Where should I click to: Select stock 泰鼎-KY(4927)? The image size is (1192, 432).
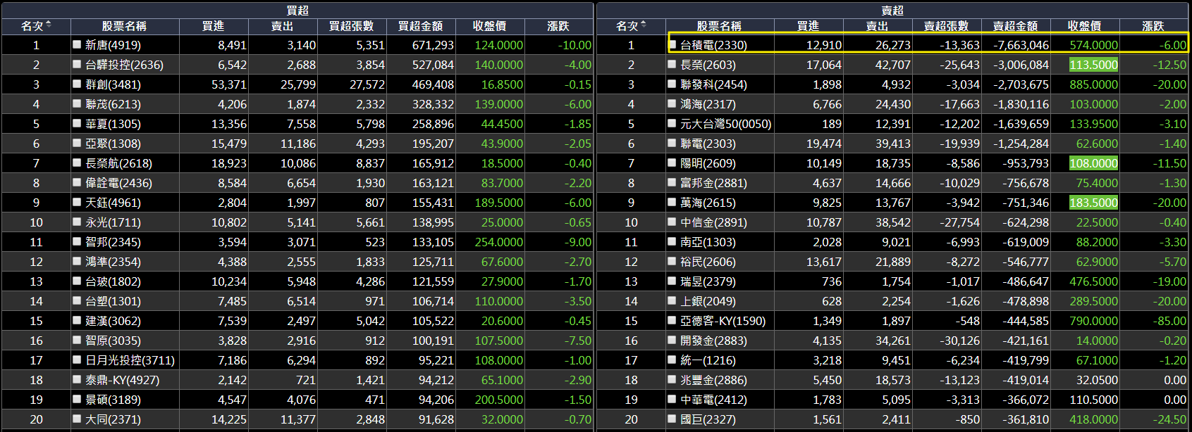tap(122, 380)
